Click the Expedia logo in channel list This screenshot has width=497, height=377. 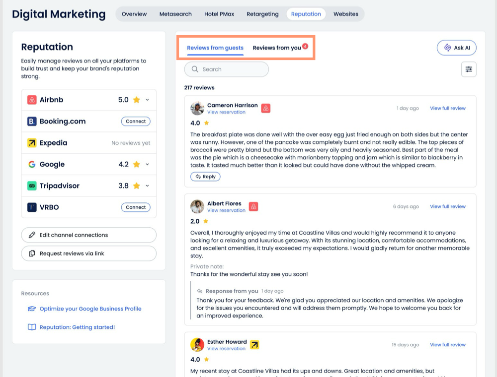32,143
